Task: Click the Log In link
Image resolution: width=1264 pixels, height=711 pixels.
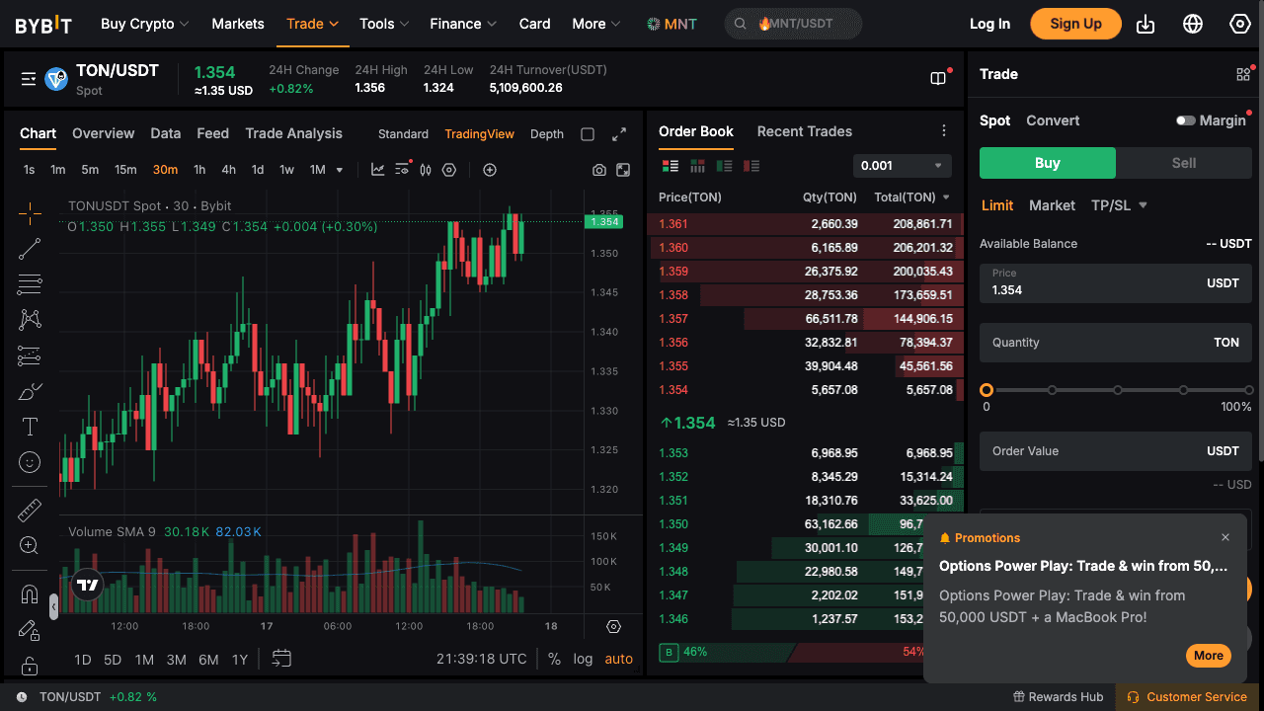Action: (989, 24)
